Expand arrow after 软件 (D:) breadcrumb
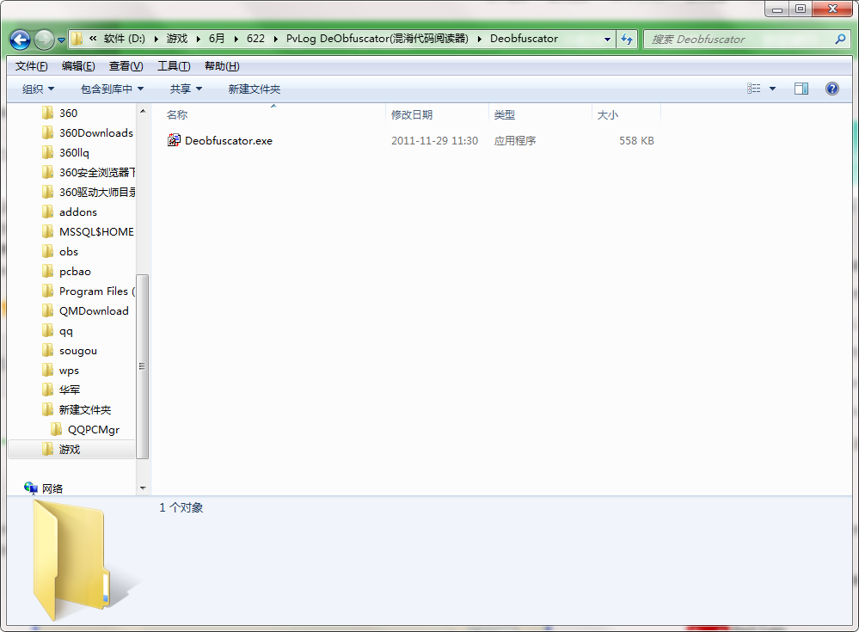The image size is (859, 632). (156, 39)
